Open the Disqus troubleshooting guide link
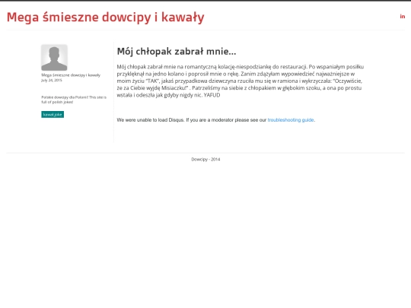 point(291,120)
